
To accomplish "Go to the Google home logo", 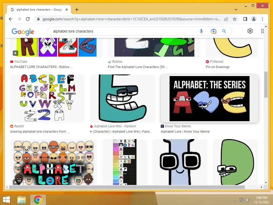I will (23, 31).
